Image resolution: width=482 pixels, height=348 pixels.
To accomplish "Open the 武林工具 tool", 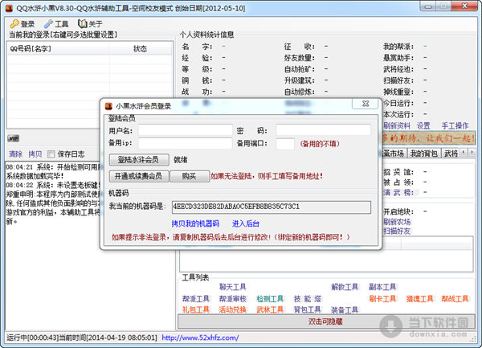I will coord(270,309).
